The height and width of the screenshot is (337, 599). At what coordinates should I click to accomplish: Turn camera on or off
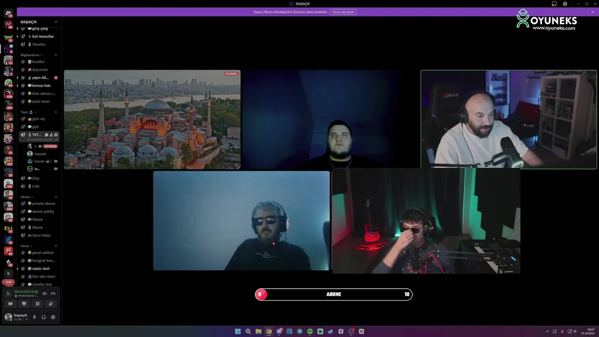click(10, 304)
